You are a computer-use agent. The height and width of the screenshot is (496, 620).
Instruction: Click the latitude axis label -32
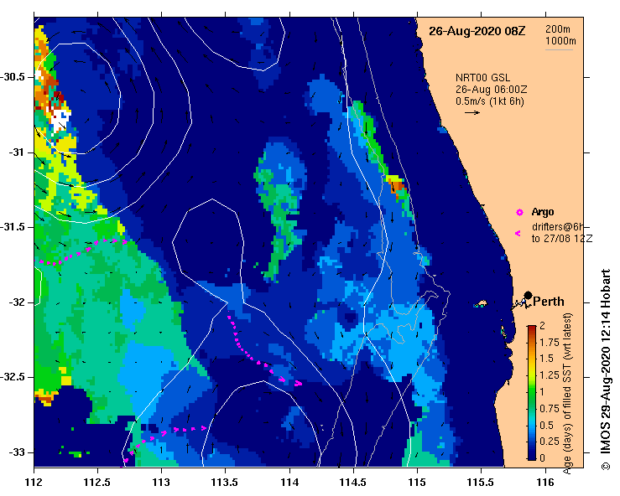pyautogui.click(x=16, y=302)
